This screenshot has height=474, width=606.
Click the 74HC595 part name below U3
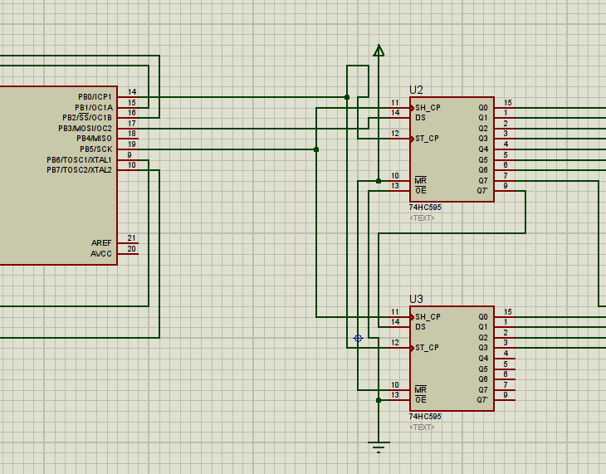click(425, 417)
